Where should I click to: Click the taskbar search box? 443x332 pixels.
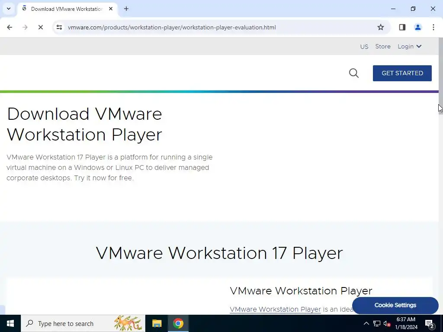[83, 323]
